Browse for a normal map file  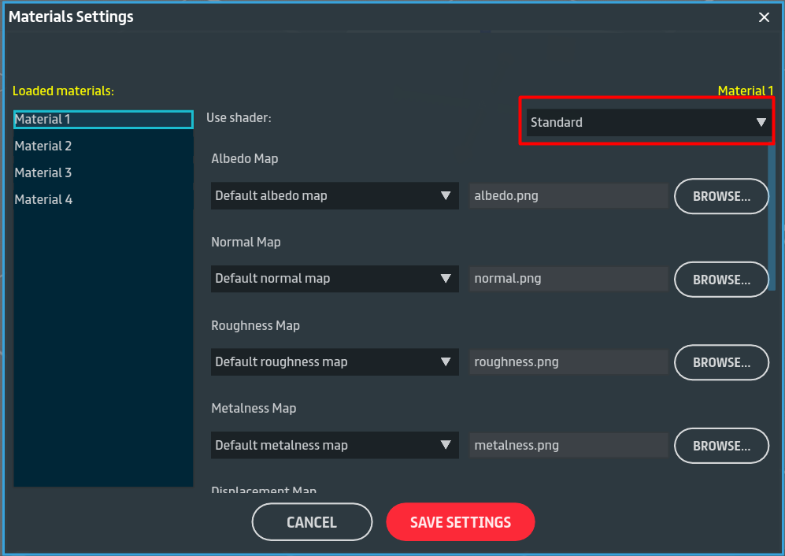[721, 280]
